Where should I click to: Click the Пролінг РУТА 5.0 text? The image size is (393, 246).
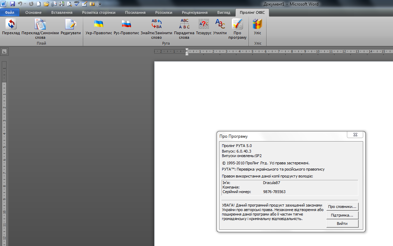pyautogui.click(x=237, y=146)
